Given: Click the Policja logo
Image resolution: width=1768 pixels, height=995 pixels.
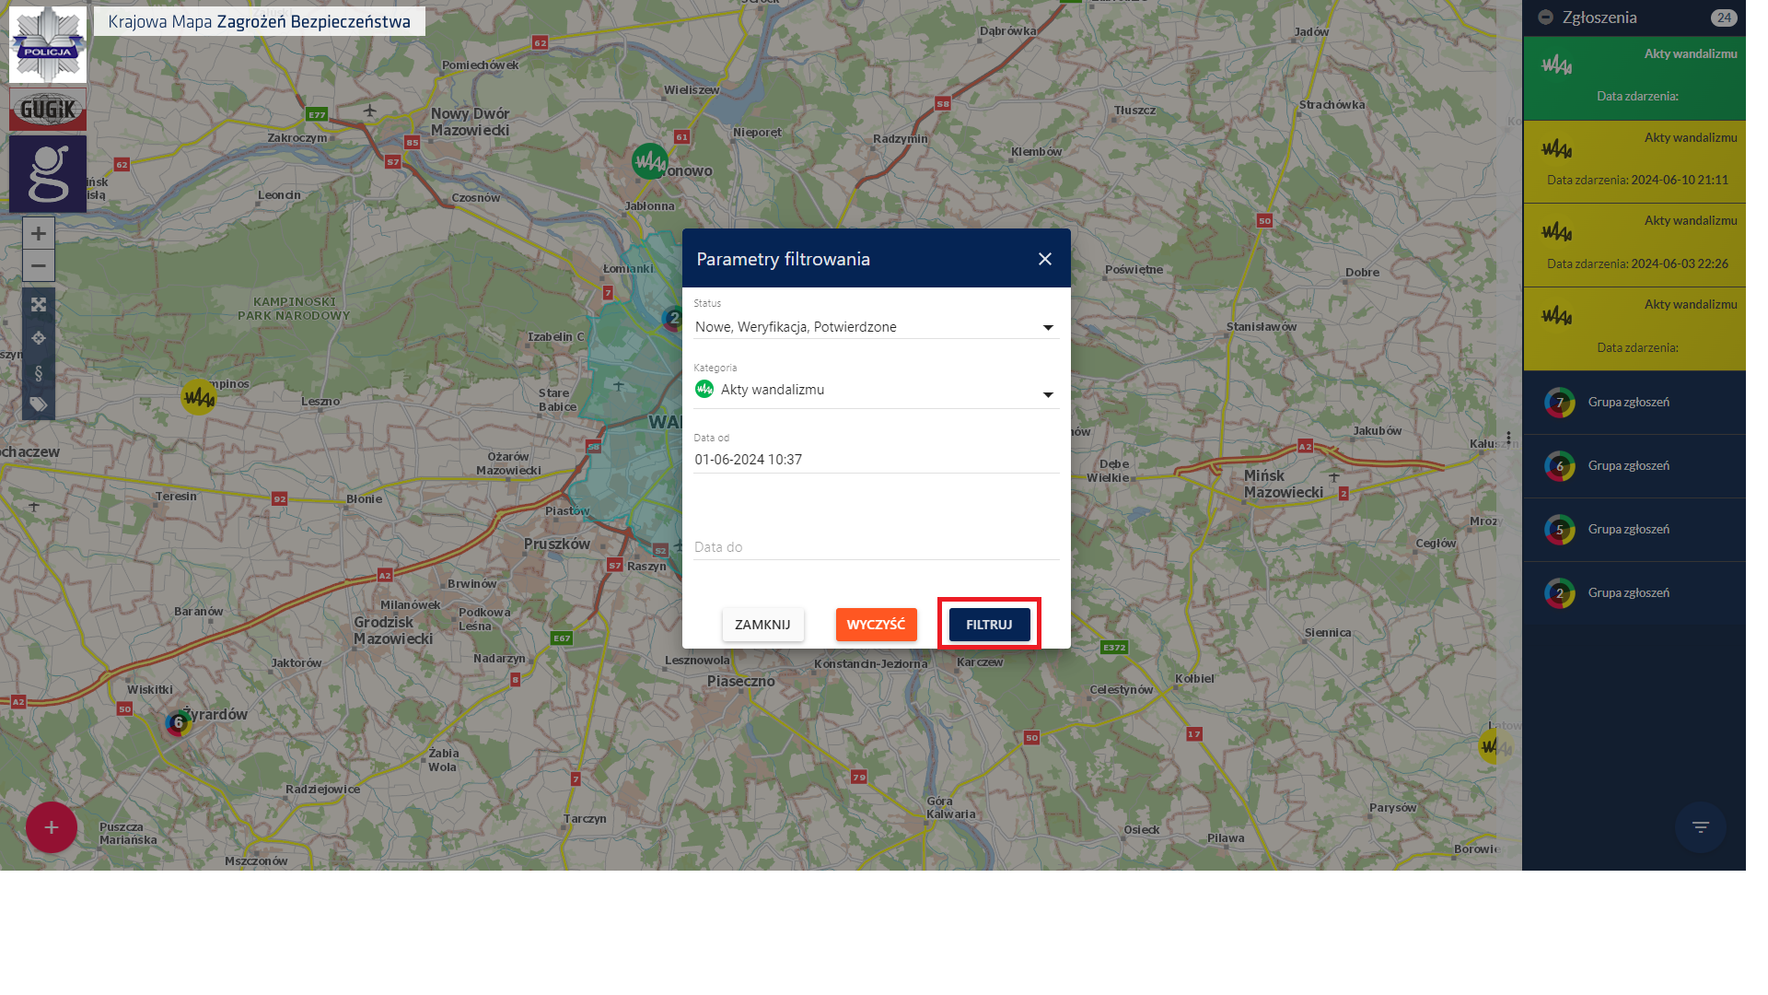Looking at the screenshot, I should point(48,44).
